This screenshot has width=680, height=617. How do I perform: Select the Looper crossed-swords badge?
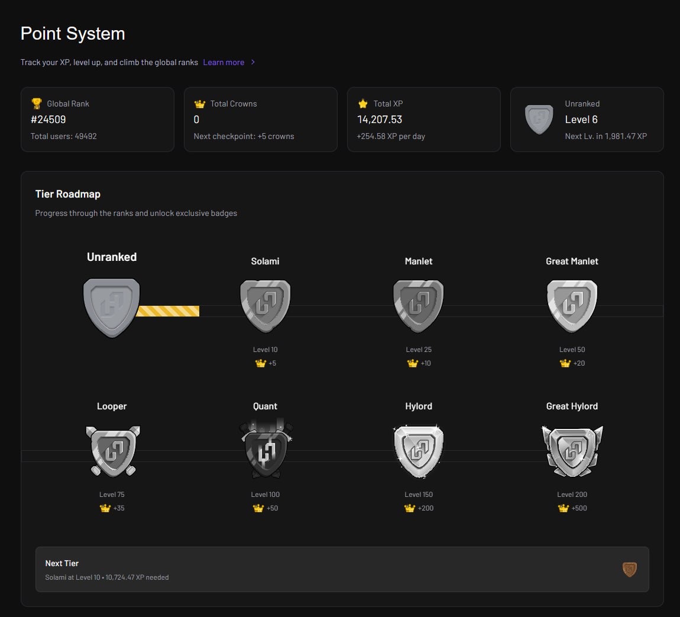tap(112, 451)
